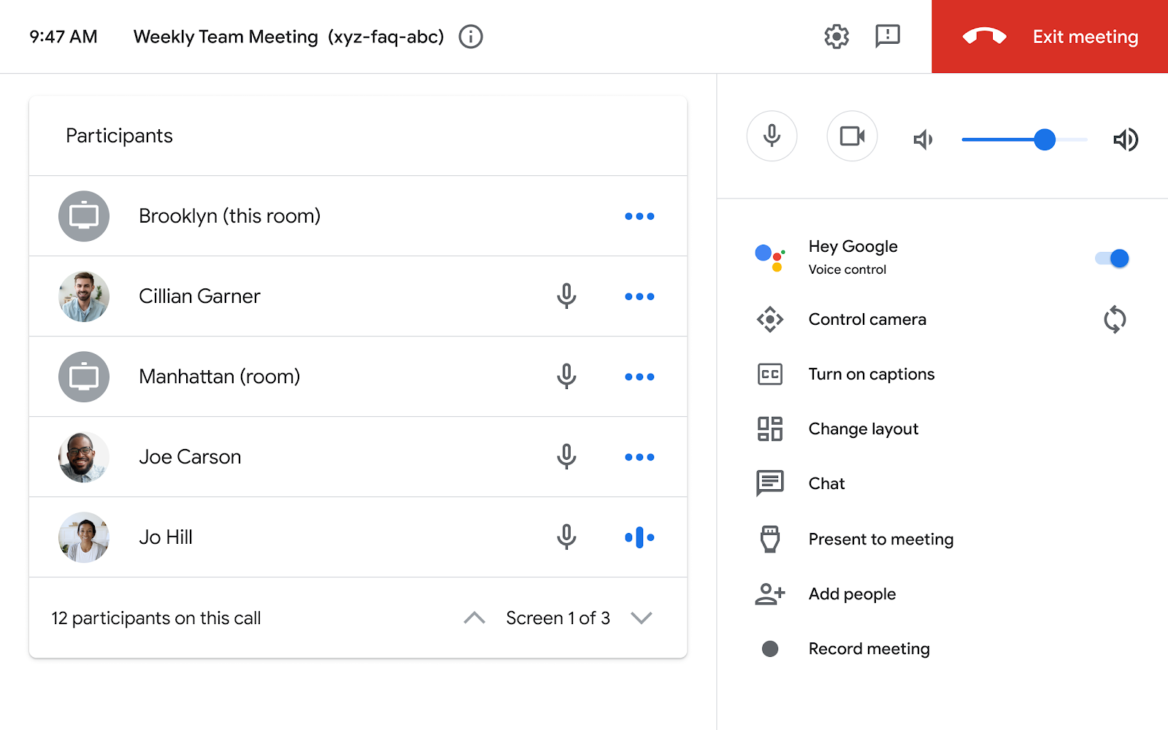Screen dimensions: 1168x730
Task: Click the camera switch rotate icon
Action: pos(1115,320)
